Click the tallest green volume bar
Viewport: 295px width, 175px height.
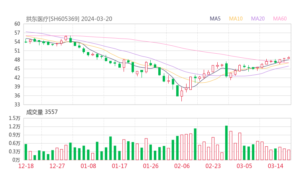click(x=226, y=143)
